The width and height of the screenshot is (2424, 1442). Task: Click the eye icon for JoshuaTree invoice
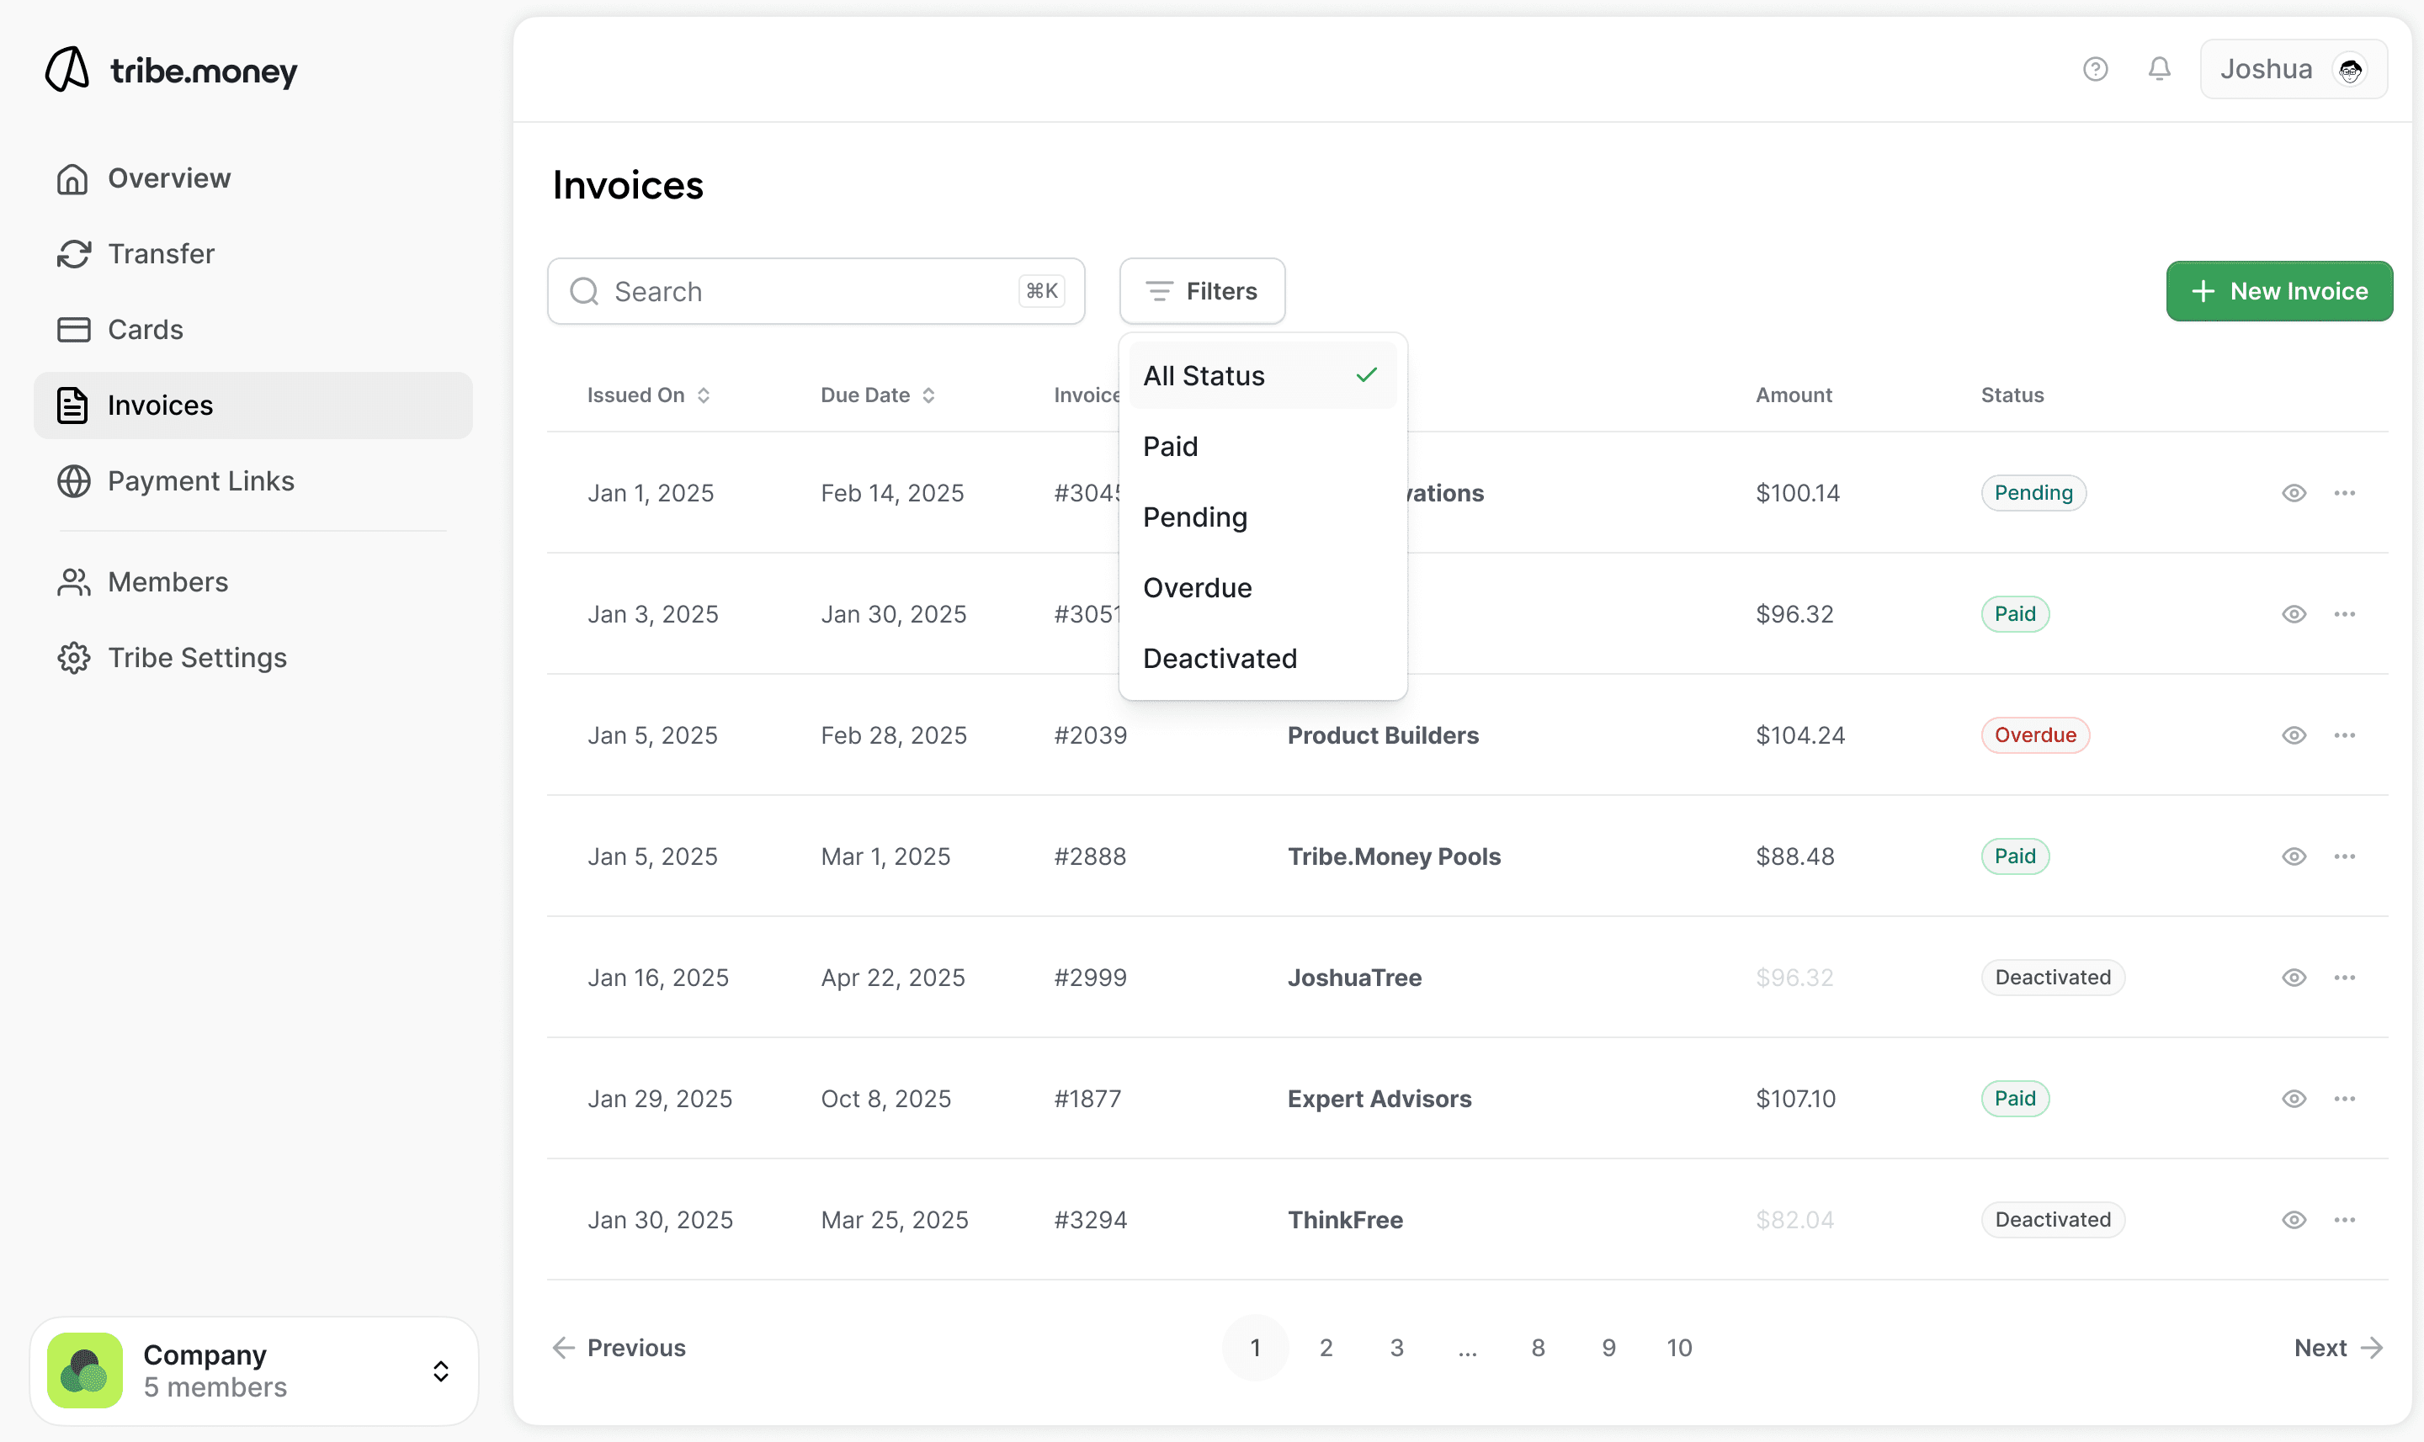2294,978
